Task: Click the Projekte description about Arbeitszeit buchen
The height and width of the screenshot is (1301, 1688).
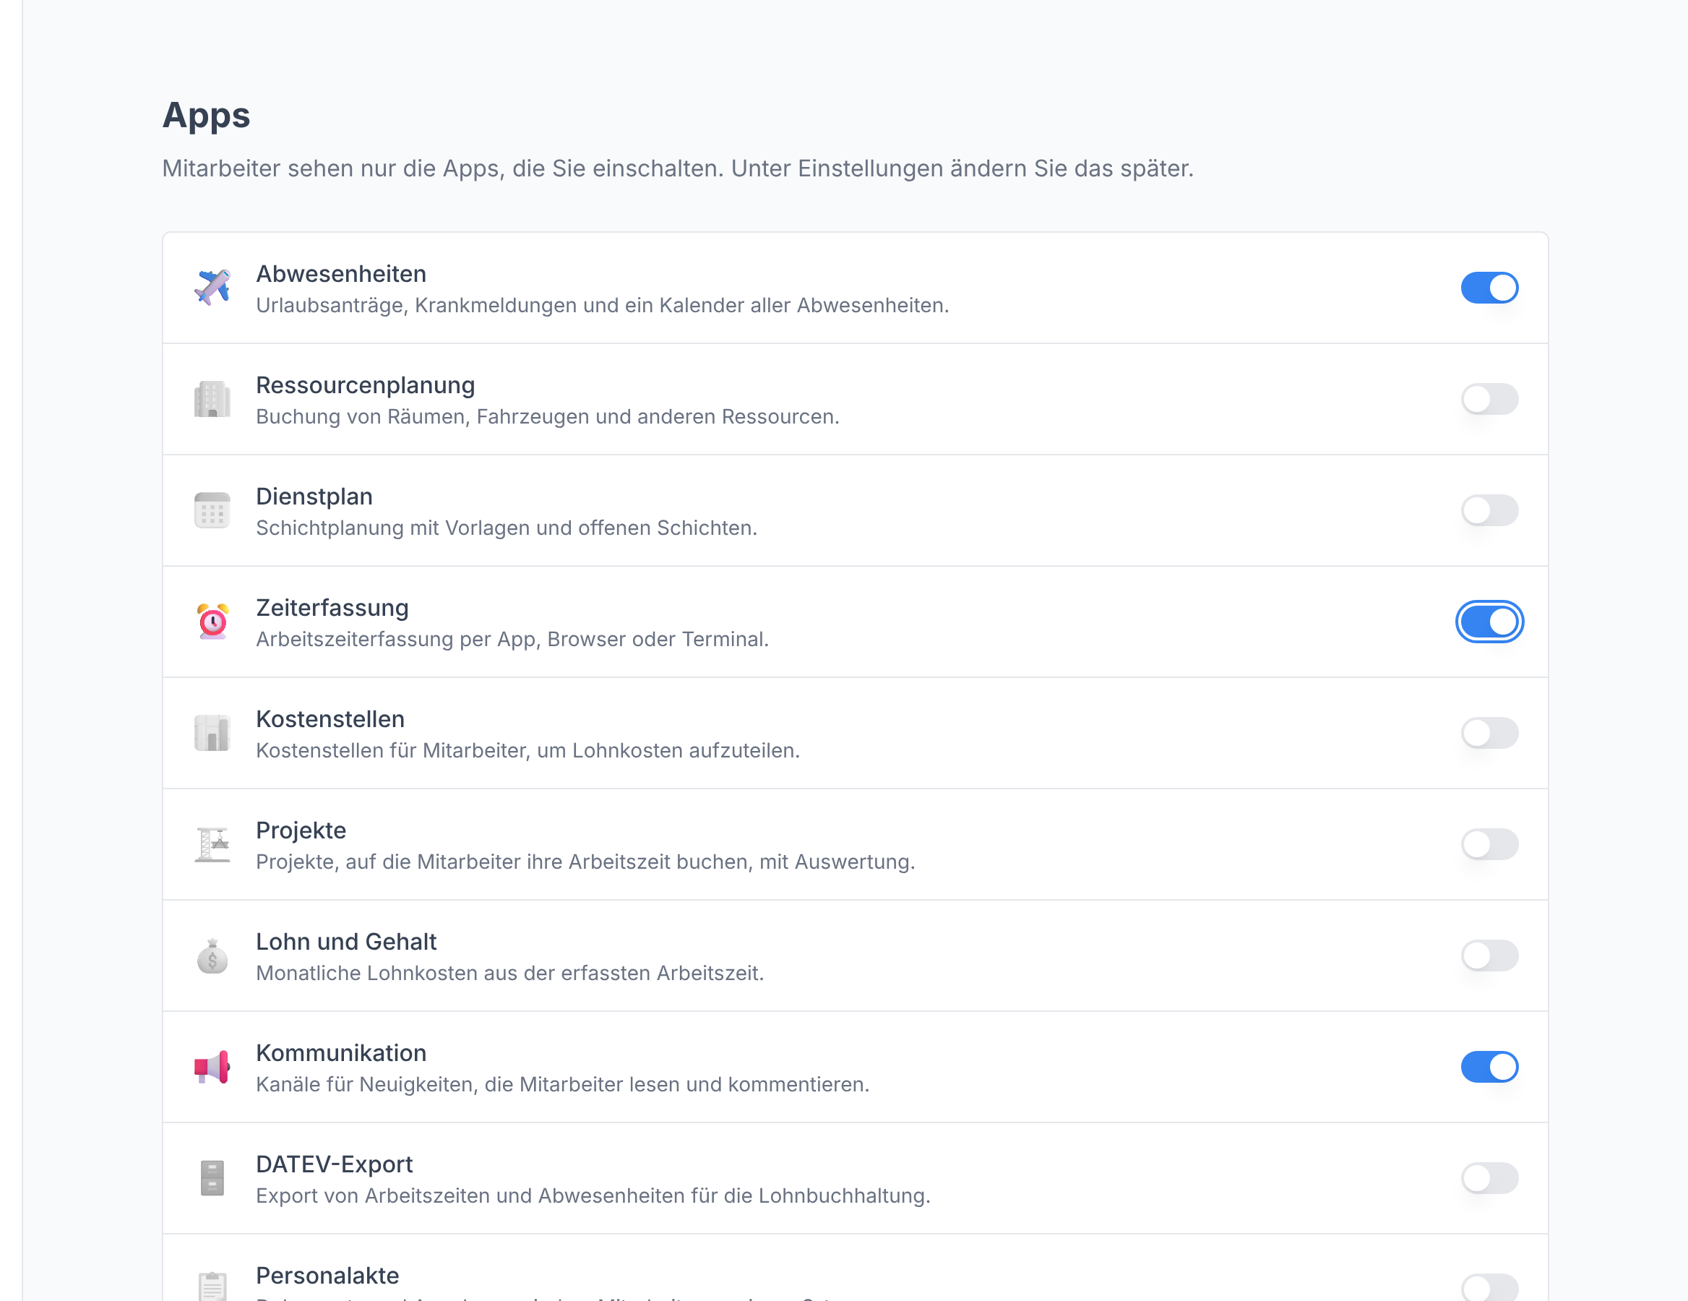Action: 585,862
